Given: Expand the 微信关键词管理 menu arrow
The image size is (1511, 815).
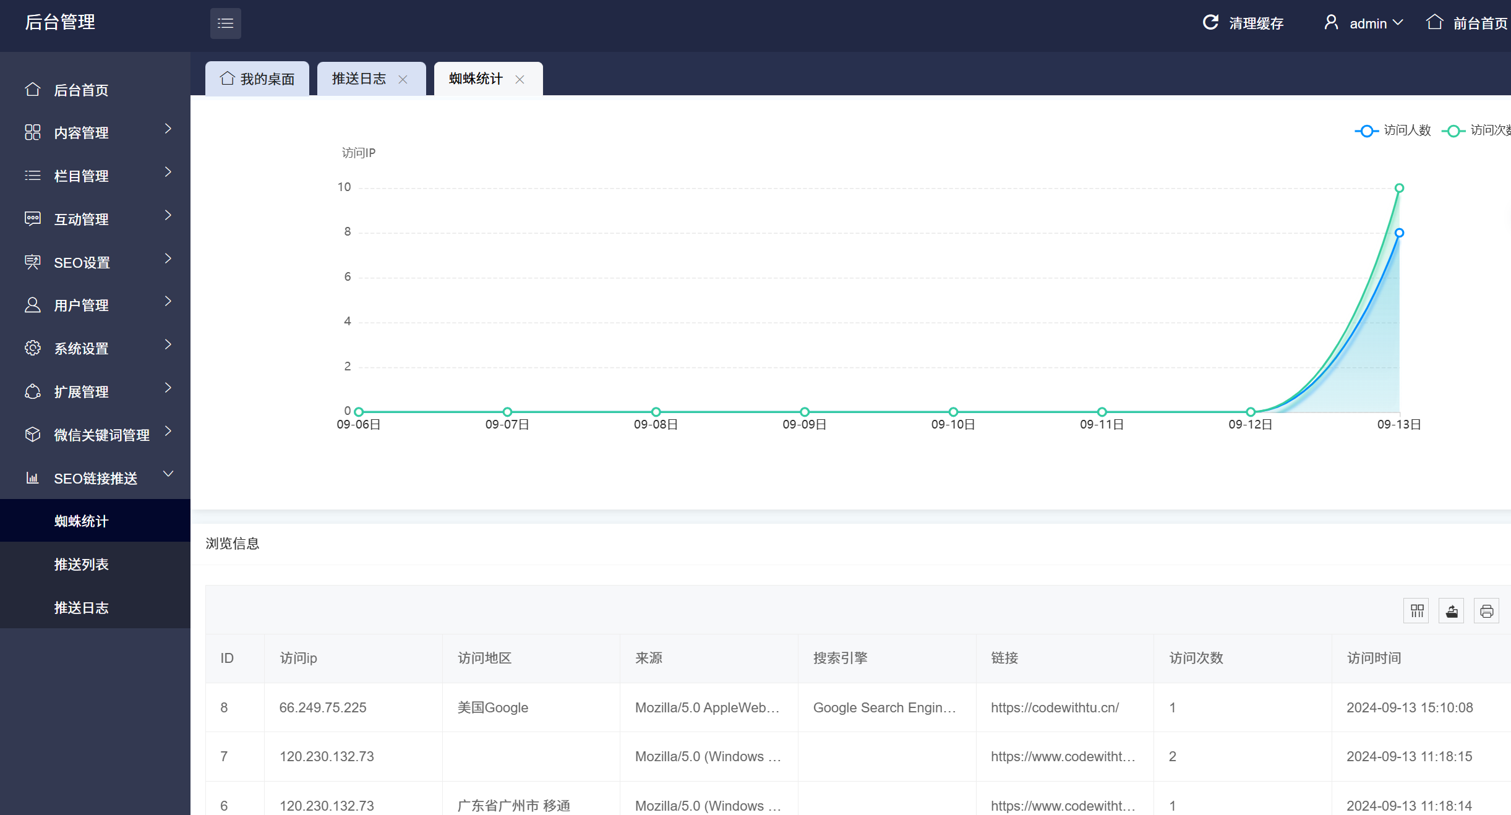Looking at the screenshot, I should [168, 431].
